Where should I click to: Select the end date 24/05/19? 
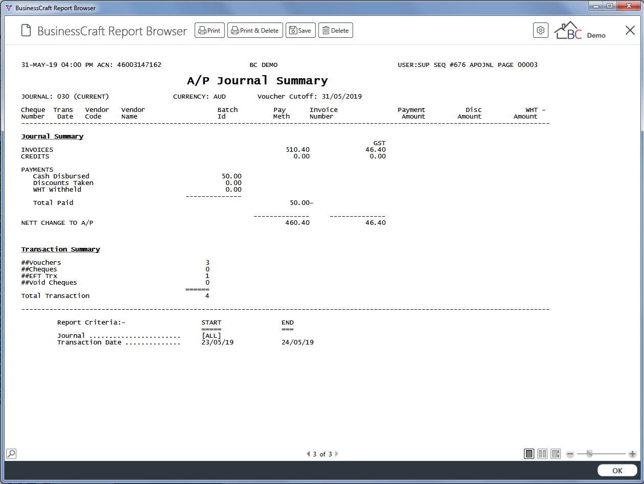pos(297,342)
